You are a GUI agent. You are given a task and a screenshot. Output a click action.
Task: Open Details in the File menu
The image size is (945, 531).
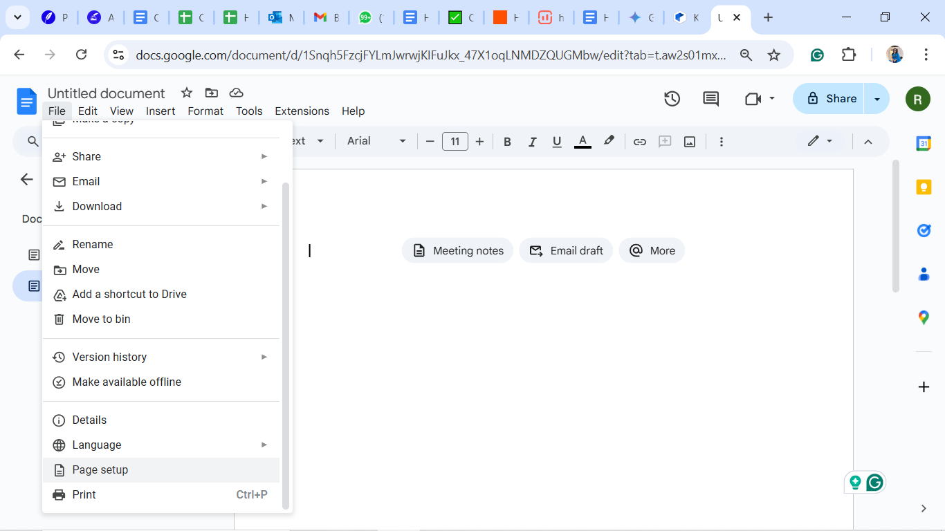(160, 420)
